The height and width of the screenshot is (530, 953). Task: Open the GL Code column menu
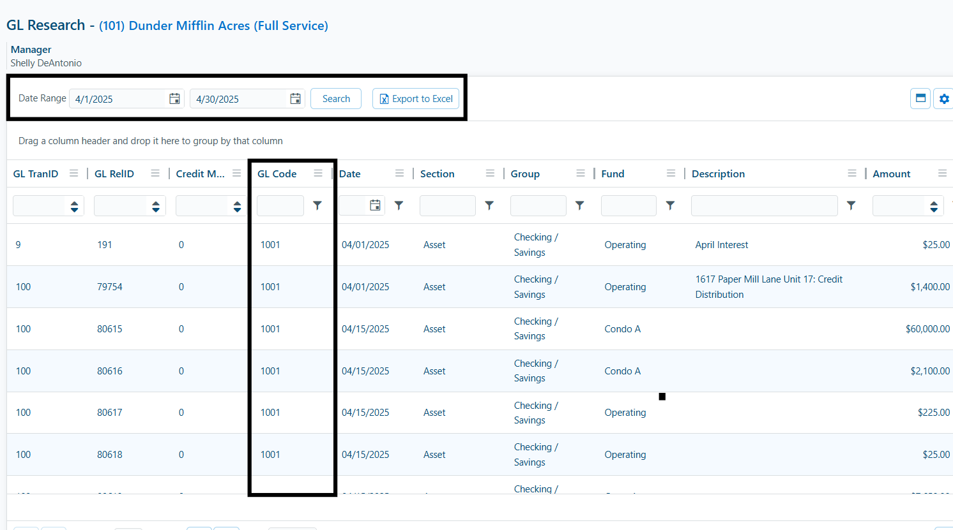318,173
